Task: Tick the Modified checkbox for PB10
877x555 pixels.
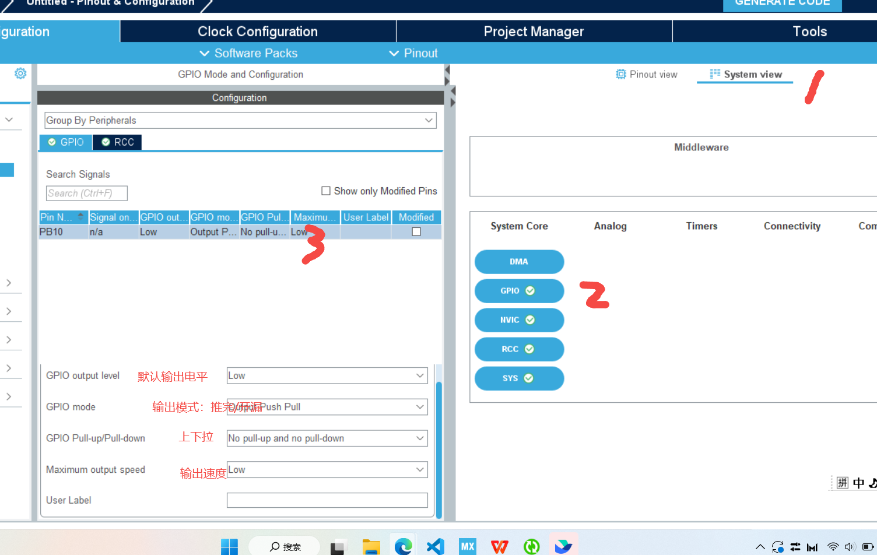Action: (416, 231)
